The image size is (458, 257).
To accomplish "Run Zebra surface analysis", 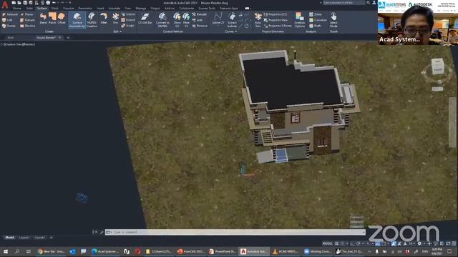I will pos(316,14).
